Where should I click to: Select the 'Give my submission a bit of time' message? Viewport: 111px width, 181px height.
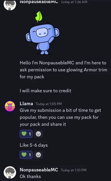click(x=60, y=117)
